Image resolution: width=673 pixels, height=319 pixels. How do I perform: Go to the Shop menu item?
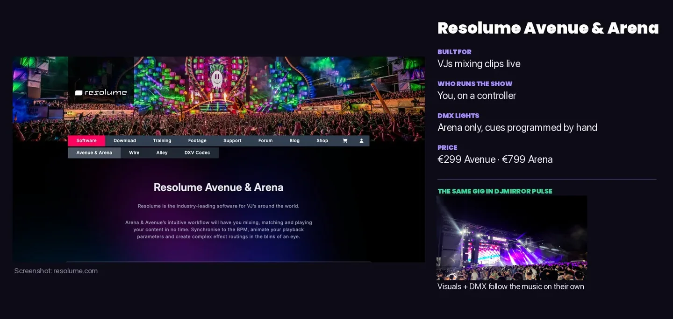pyautogui.click(x=322, y=140)
